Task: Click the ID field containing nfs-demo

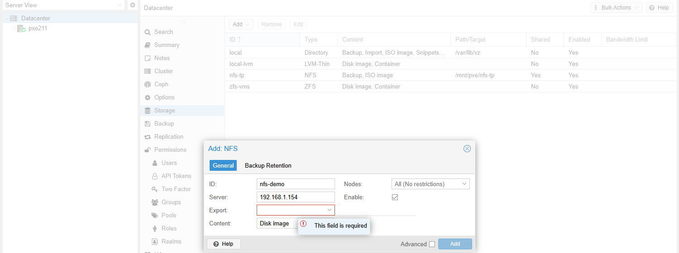Action: coord(296,184)
